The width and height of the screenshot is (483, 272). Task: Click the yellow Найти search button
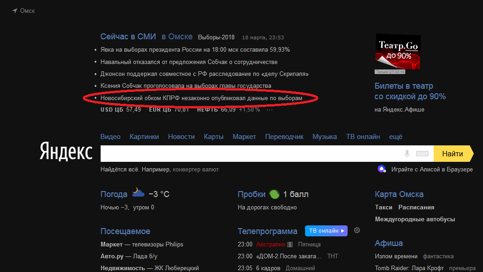pyautogui.click(x=453, y=154)
